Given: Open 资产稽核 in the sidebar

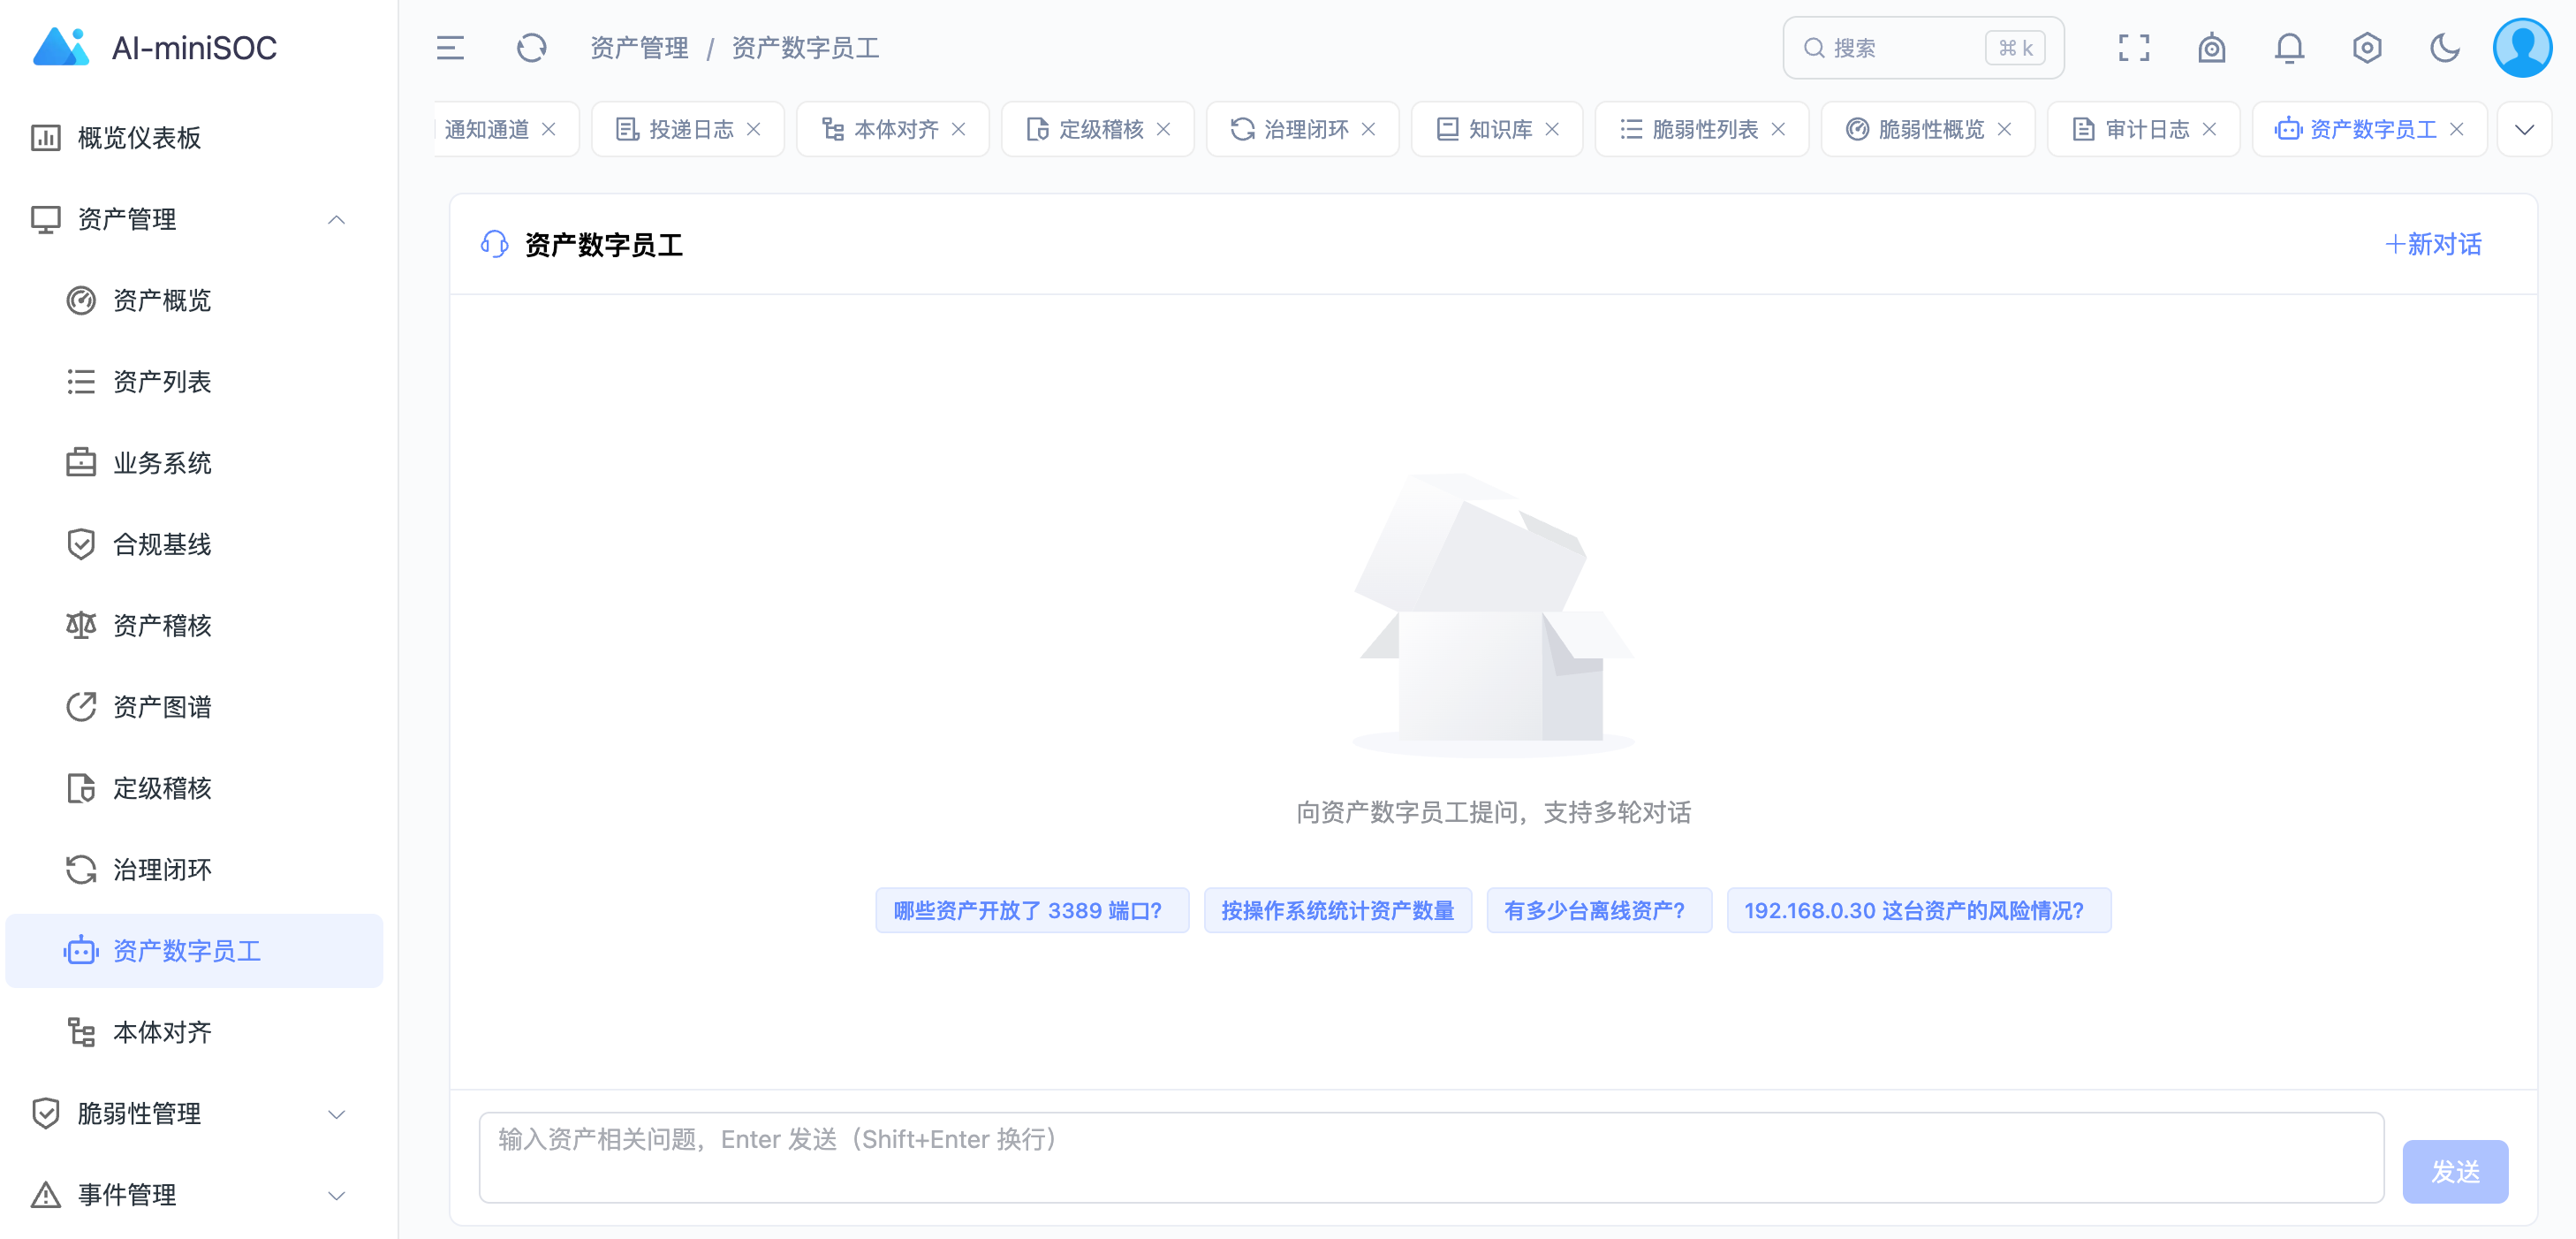Looking at the screenshot, I should click(195, 625).
